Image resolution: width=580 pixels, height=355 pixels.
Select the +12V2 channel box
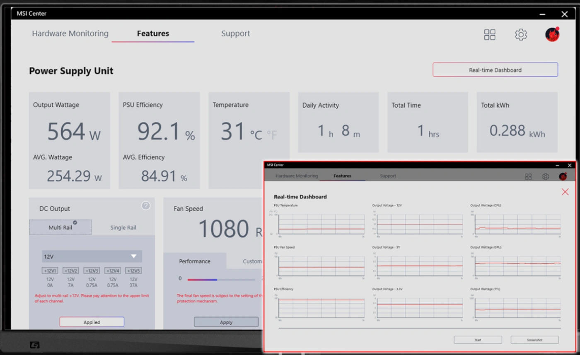click(71, 270)
